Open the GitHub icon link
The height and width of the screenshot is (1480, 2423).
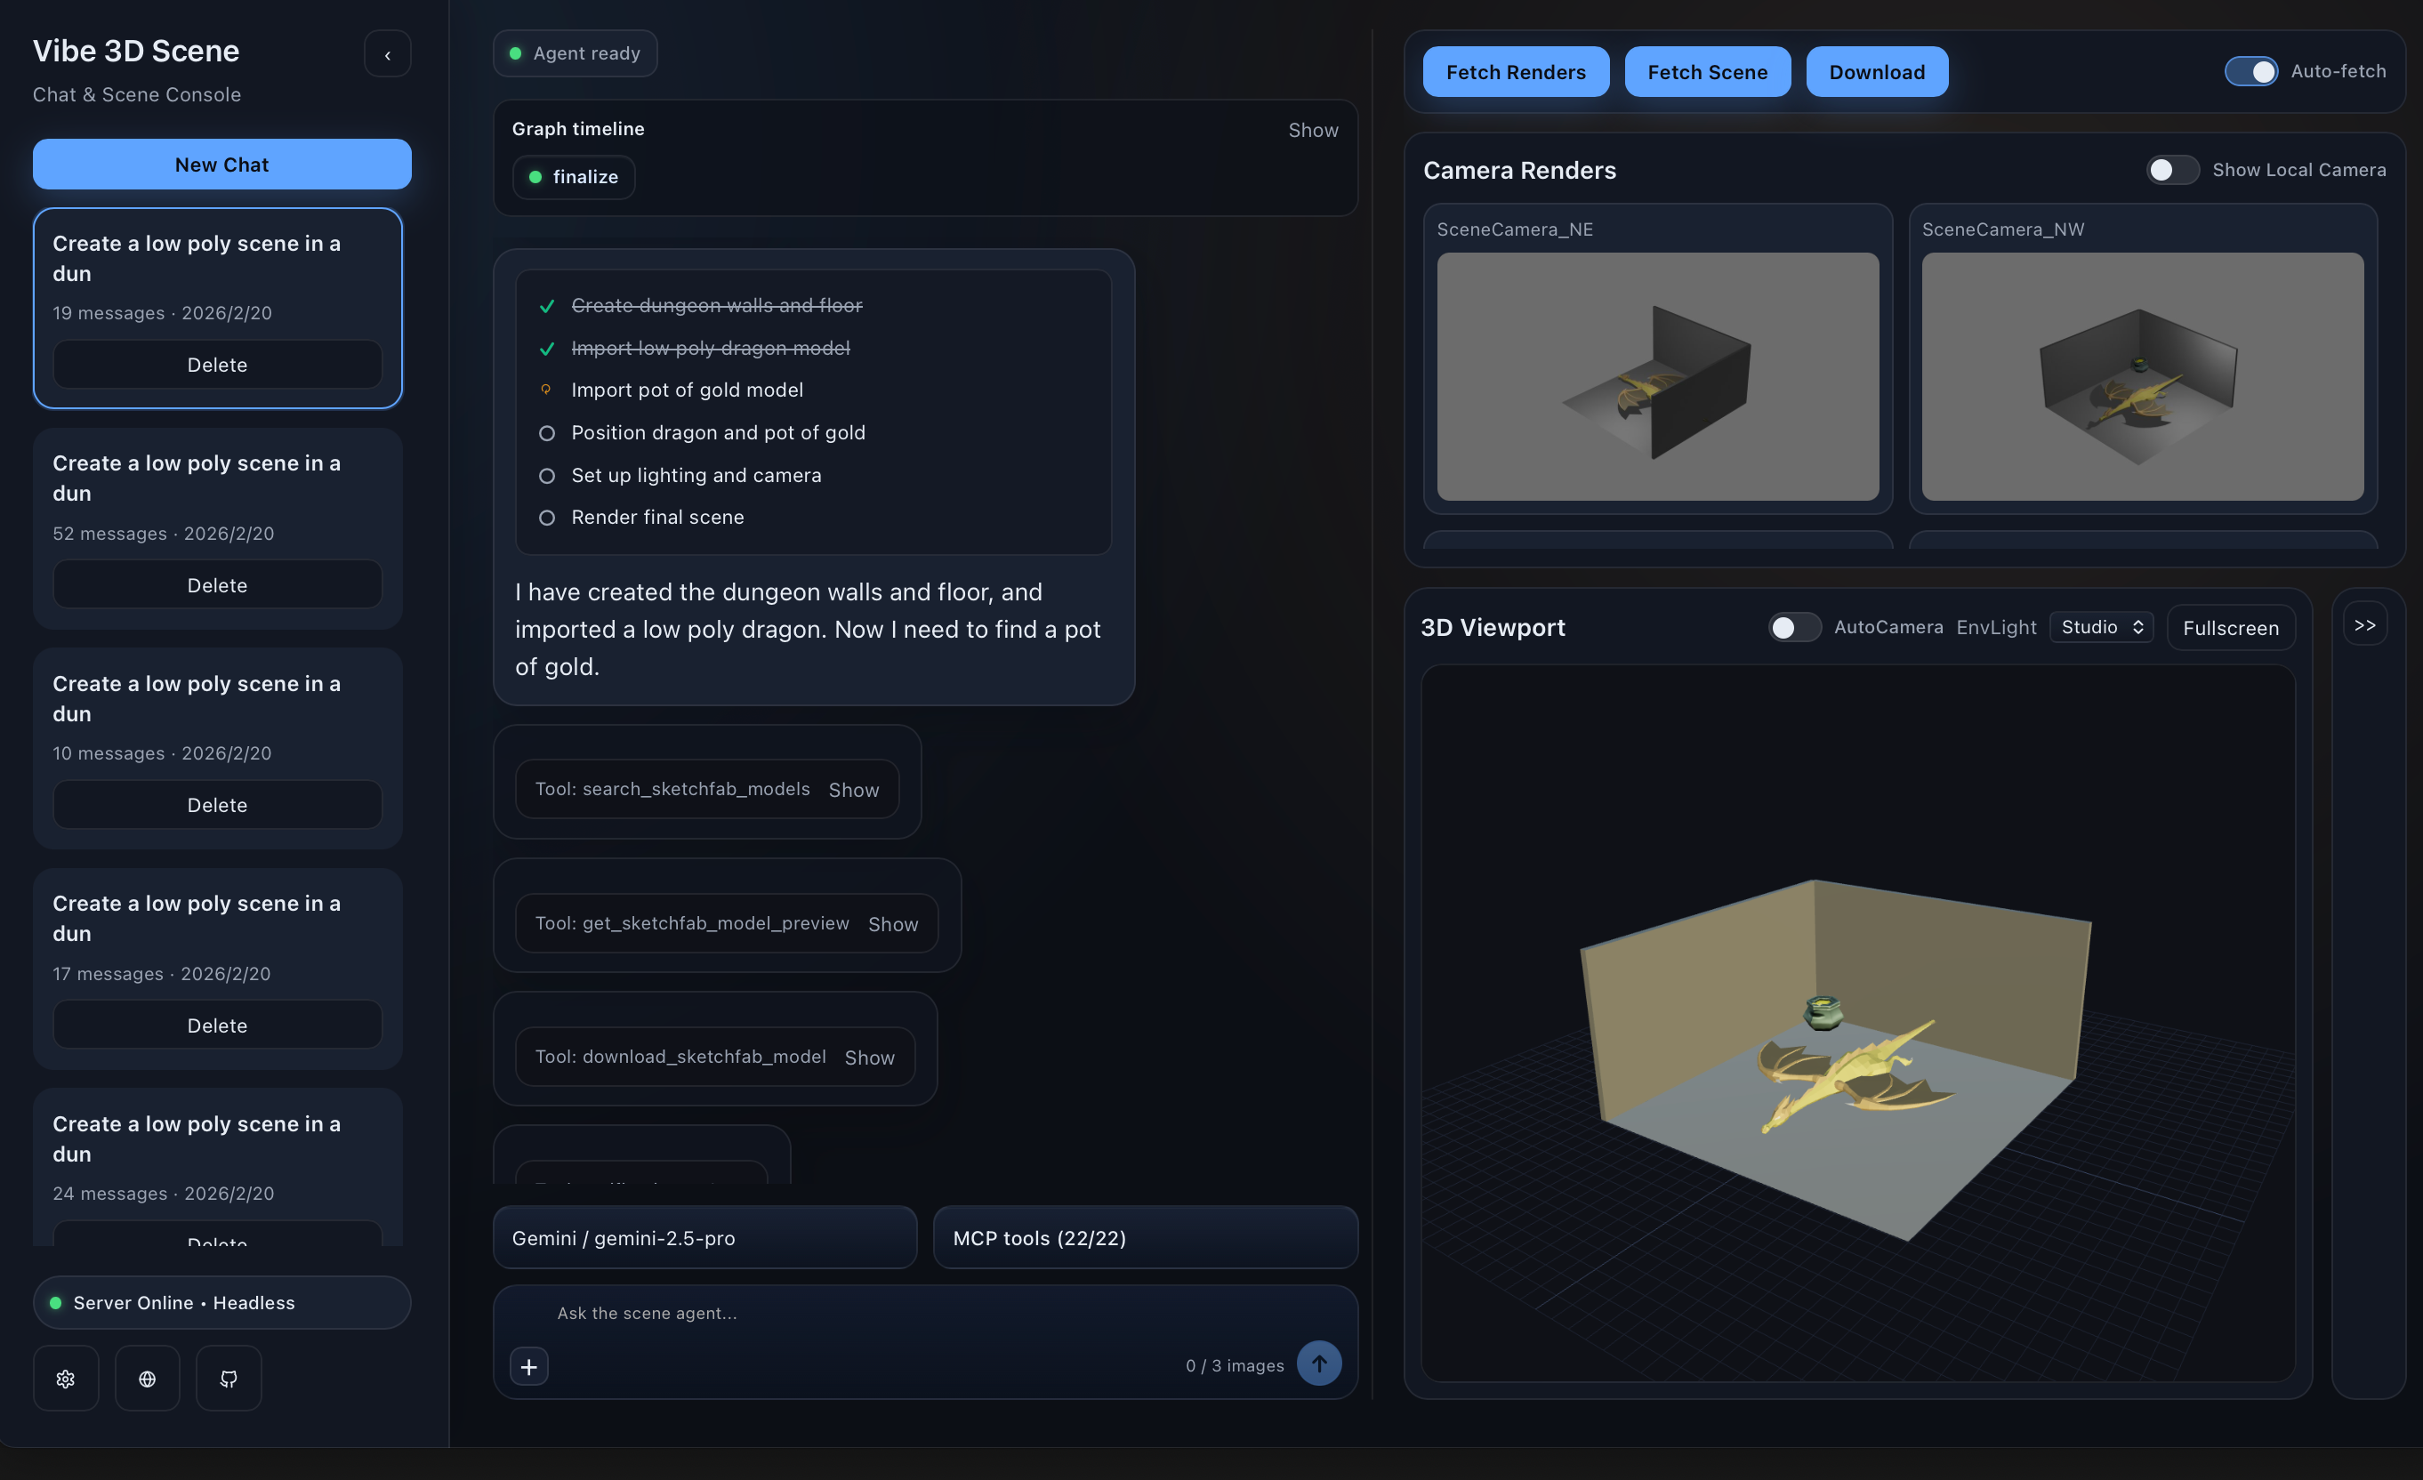coord(228,1378)
